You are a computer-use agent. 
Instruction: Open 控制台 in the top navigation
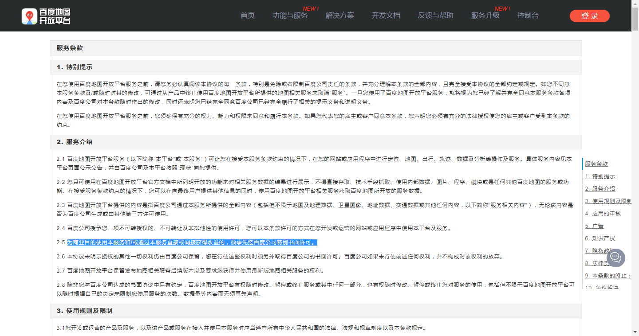click(x=528, y=16)
